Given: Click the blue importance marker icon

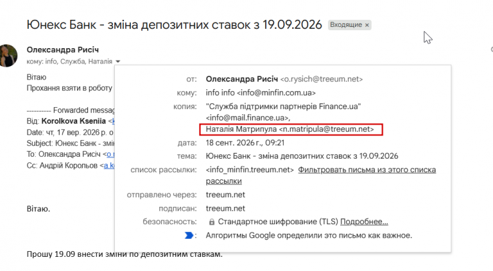Looking at the screenshot, I should [189, 236].
